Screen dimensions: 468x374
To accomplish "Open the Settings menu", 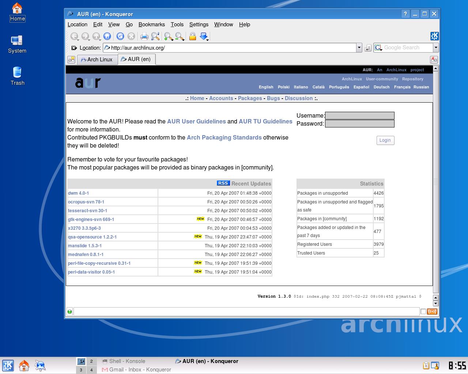I will point(199,24).
